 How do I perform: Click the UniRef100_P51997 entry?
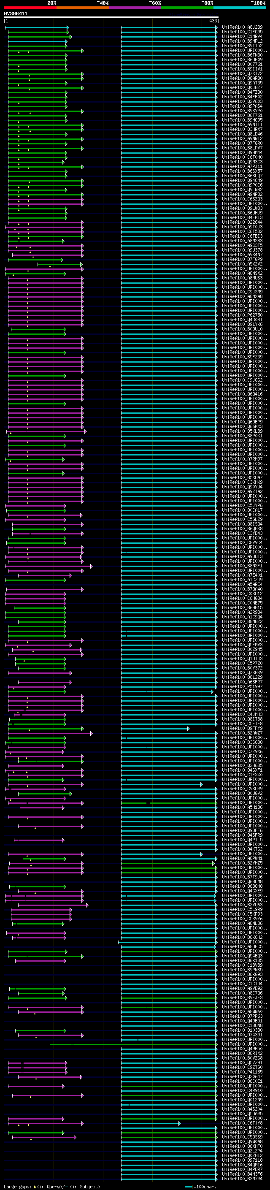242,686
